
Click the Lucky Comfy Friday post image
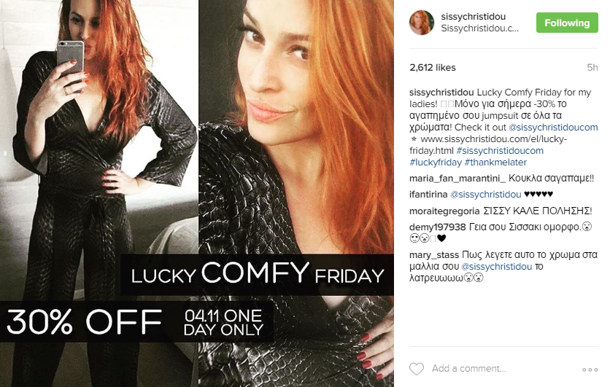[x=197, y=194]
